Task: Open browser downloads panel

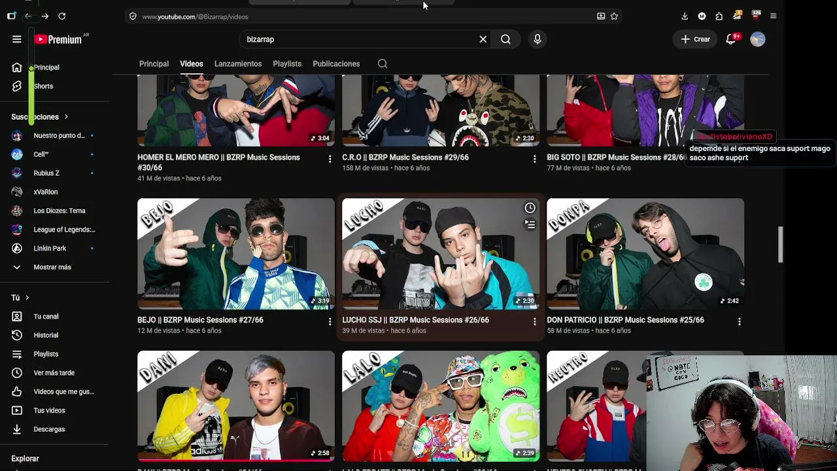Action: pyautogui.click(x=685, y=16)
